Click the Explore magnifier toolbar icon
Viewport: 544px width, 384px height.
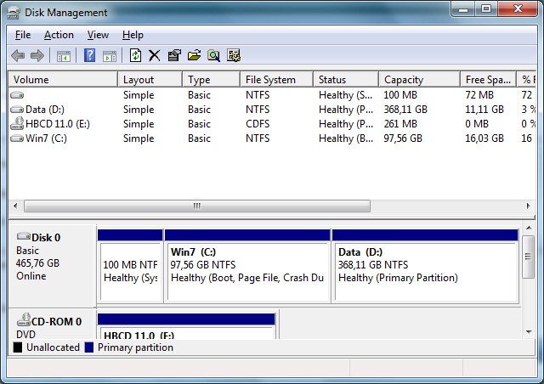(x=213, y=55)
